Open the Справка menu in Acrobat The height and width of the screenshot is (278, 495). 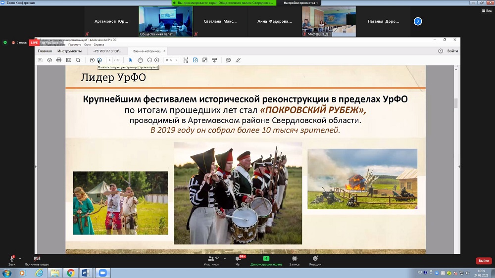pyautogui.click(x=99, y=45)
